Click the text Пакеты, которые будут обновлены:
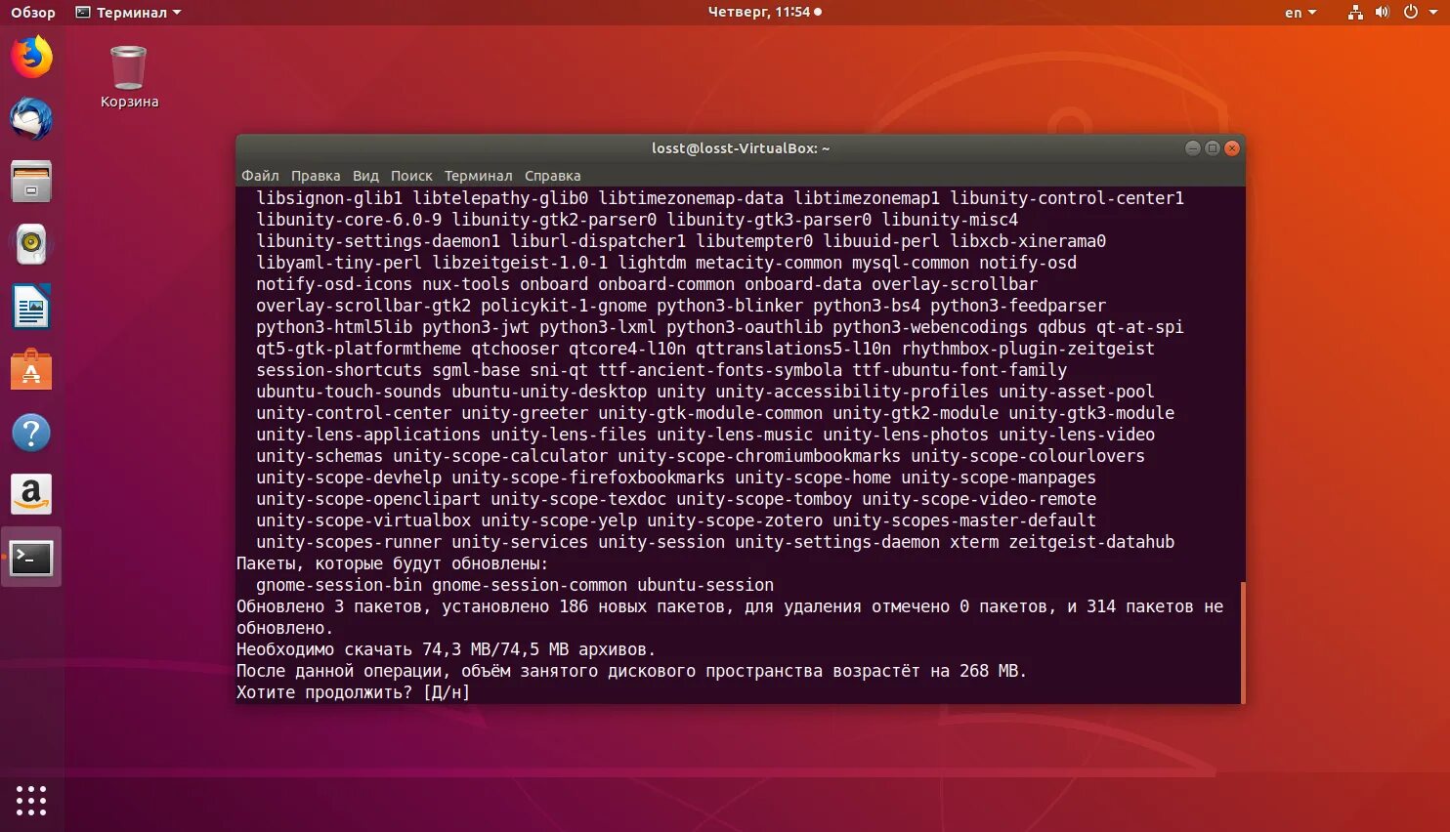This screenshot has height=832, width=1450. click(x=393, y=563)
